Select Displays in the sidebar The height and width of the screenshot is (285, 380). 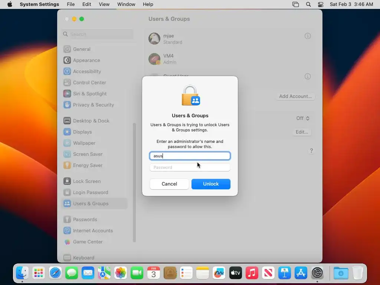[95, 132]
